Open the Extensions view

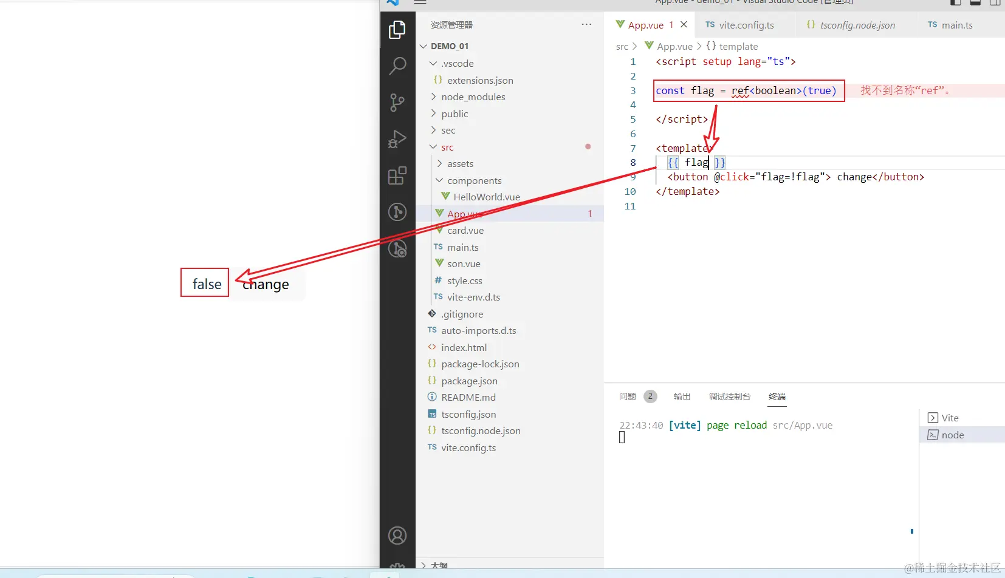[397, 176]
